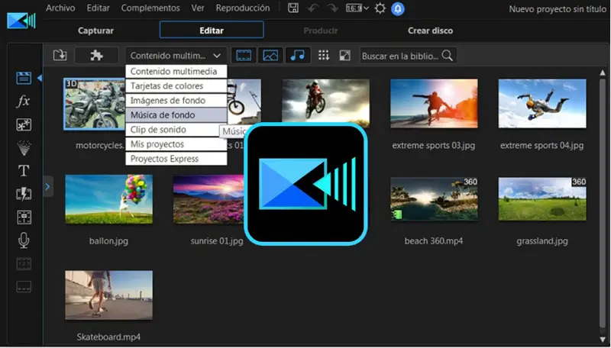Click the save project floppy disk icon
611x348 pixels.
click(x=293, y=8)
